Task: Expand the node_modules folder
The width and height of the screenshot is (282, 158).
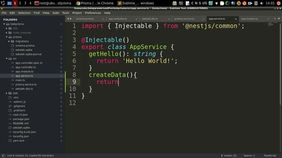Action: pyautogui.click(x=7, y=32)
